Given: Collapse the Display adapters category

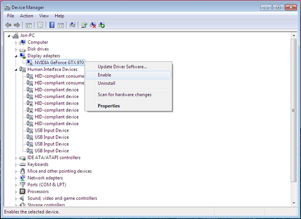Looking at the screenshot, I should click(16, 56).
